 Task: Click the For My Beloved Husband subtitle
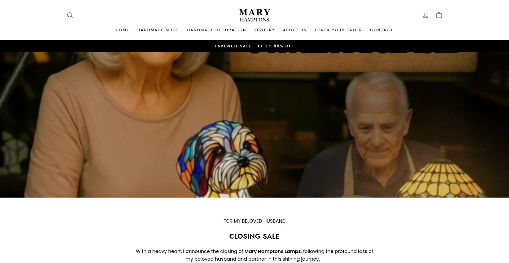254,221
